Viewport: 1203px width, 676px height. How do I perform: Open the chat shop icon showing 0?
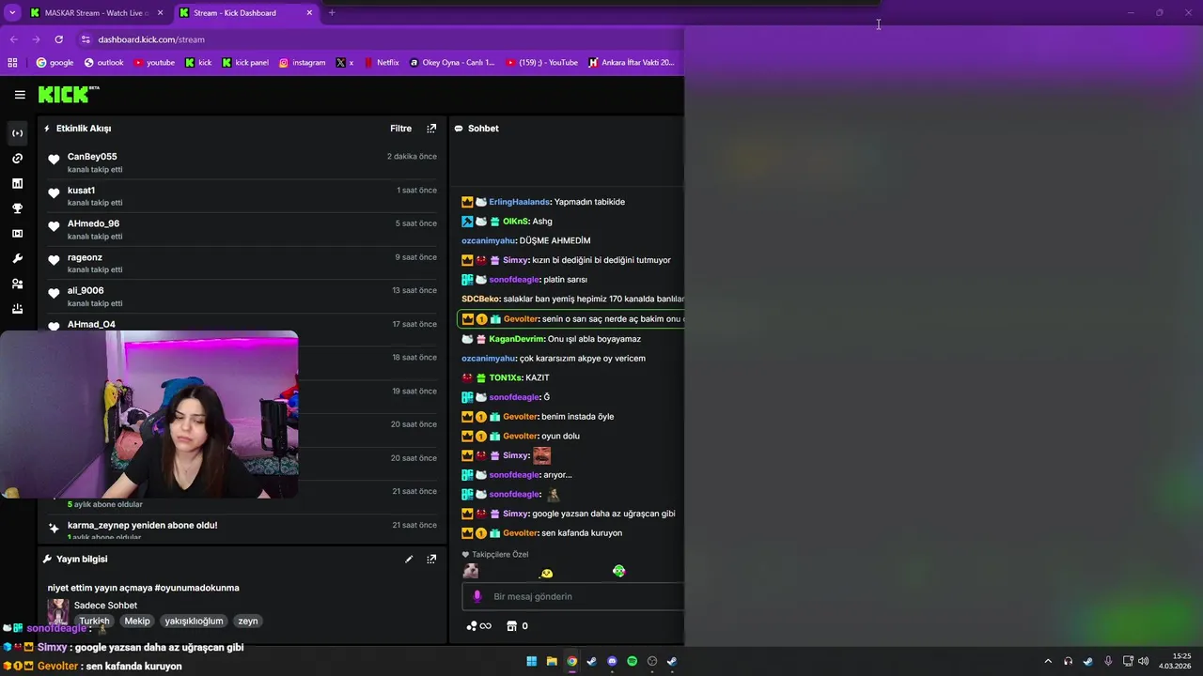tap(517, 626)
